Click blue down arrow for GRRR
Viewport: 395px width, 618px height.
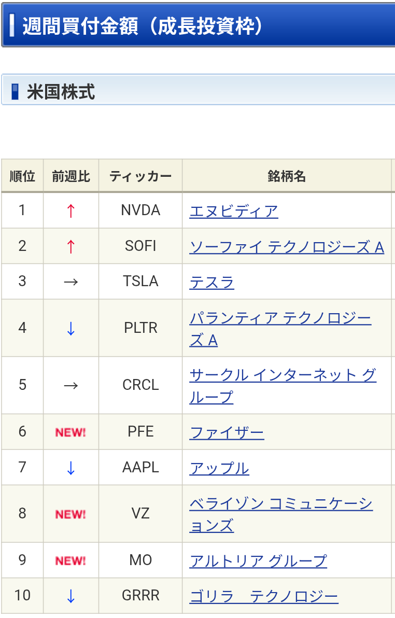tap(71, 596)
